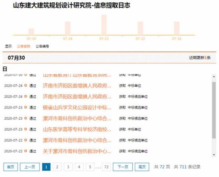Click the 07-23 bar in chart
The width and height of the screenshot is (219, 177).
(104, 25)
